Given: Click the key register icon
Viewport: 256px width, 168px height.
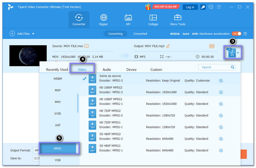Looking at the screenshot, I should pyautogui.click(x=203, y=7).
